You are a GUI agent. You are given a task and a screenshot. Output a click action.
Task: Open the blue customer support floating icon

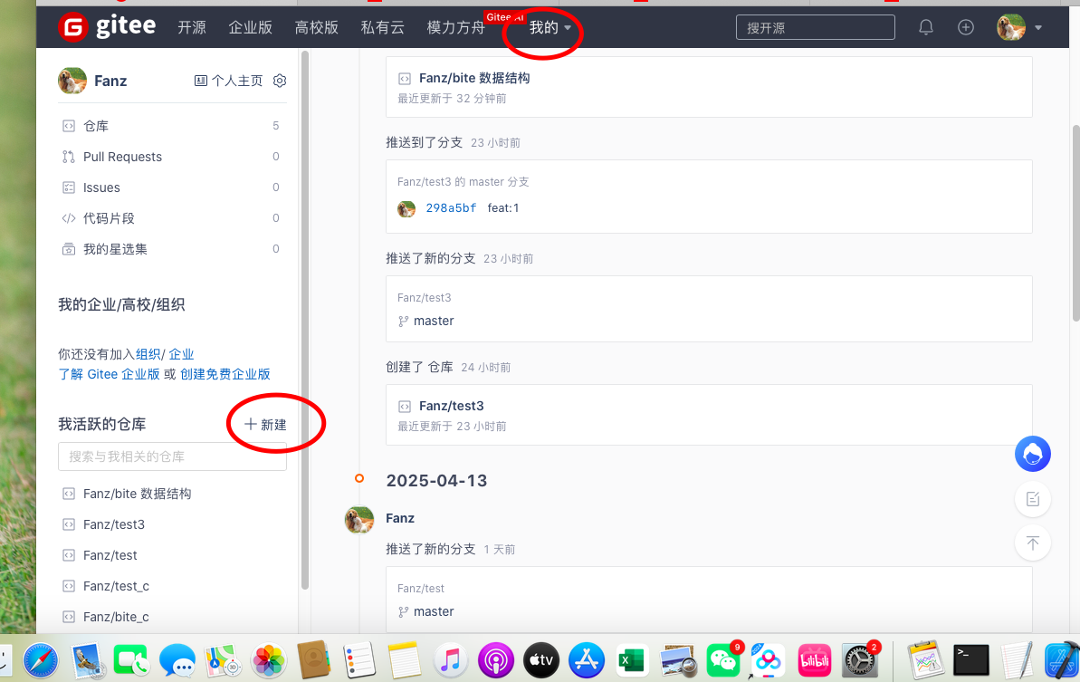pyautogui.click(x=1032, y=454)
